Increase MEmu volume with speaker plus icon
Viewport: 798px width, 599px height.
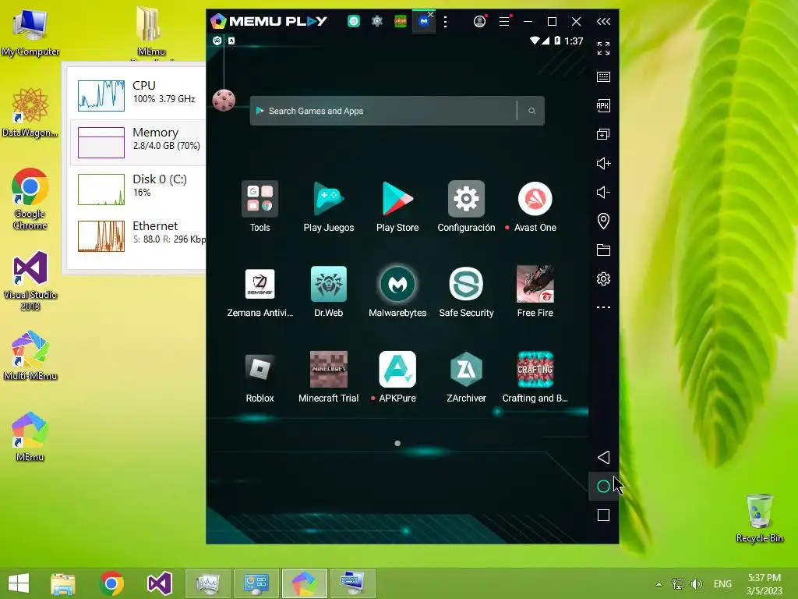[x=603, y=164]
